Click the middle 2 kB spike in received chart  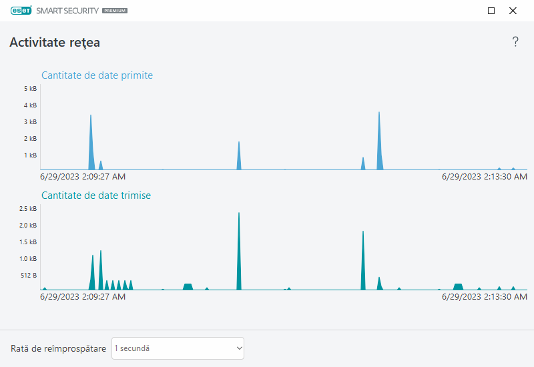[239, 158]
